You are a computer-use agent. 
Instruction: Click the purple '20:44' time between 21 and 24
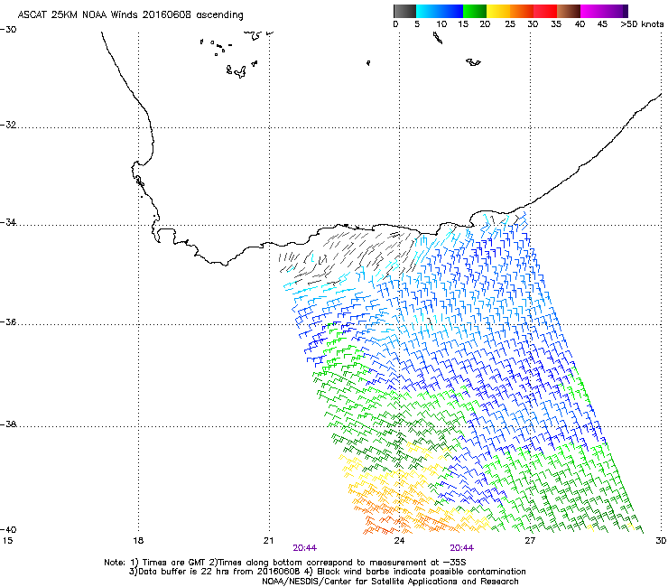click(304, 548)
